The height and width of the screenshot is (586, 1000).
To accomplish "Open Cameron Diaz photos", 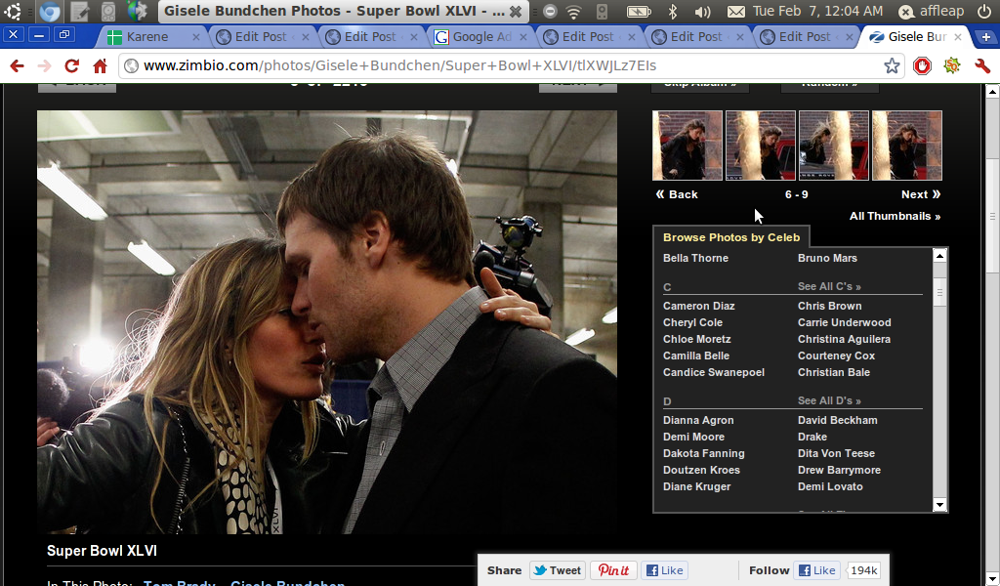I will (698, 306).
